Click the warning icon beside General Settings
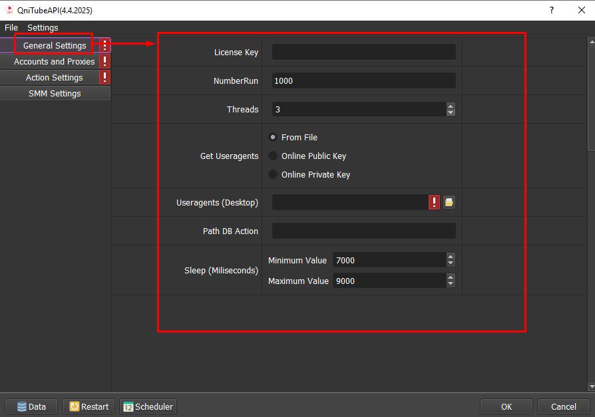 click(104, 45)
